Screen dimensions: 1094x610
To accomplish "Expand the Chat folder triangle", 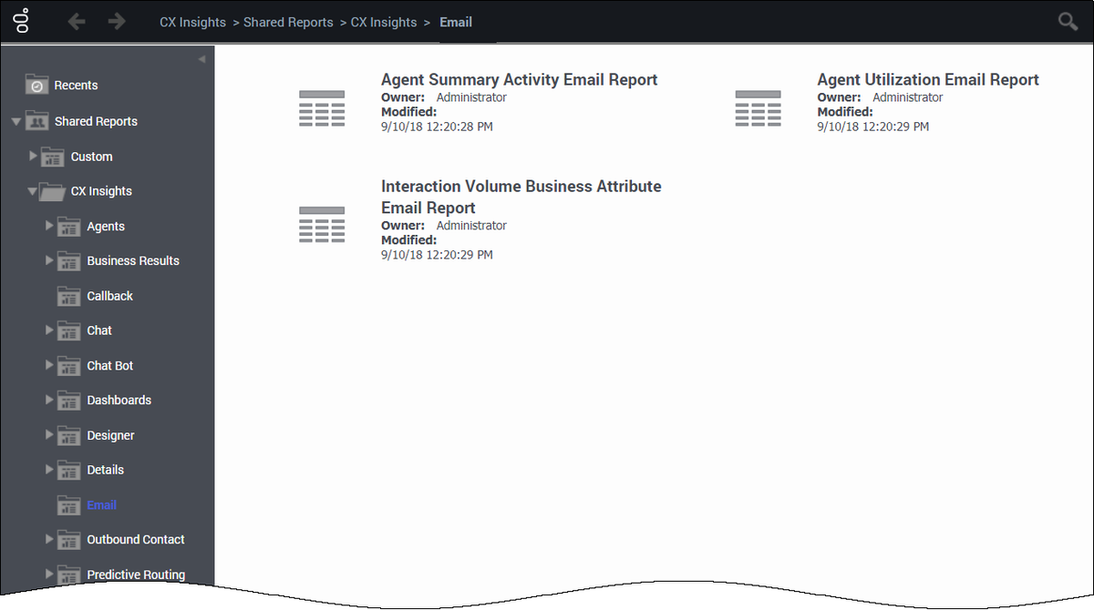I will 50,330.
